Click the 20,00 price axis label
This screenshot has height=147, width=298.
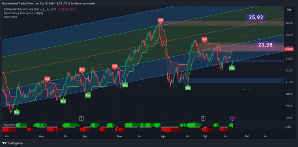coord(289,94)
